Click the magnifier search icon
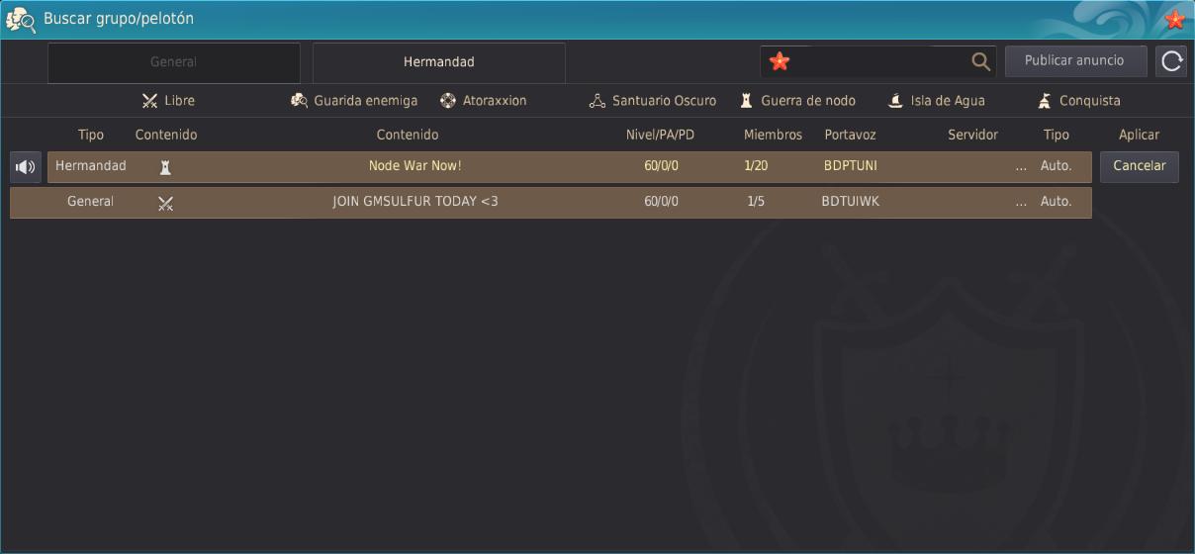The width and height of the screenshot is (1195, 554). coord(980,61)
